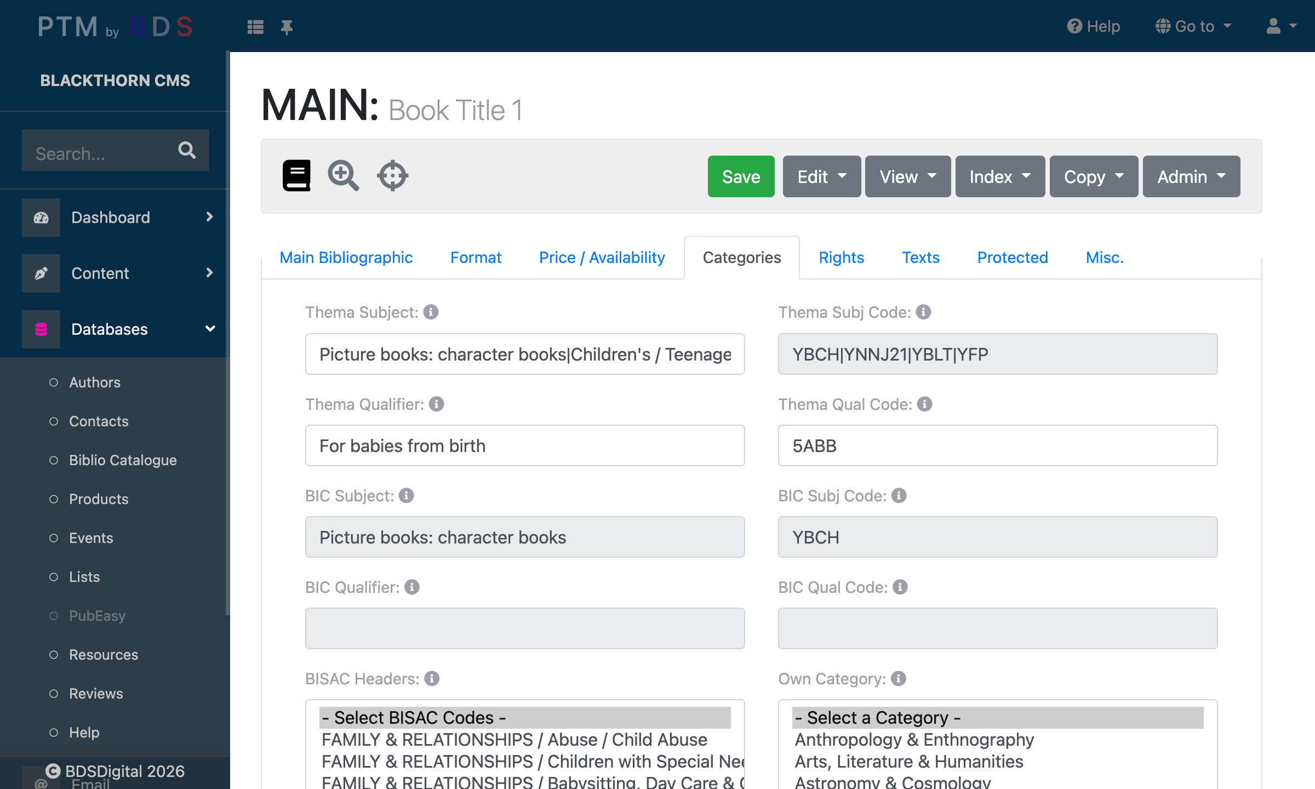Open the Edit dropdown button

coord(821,176)
